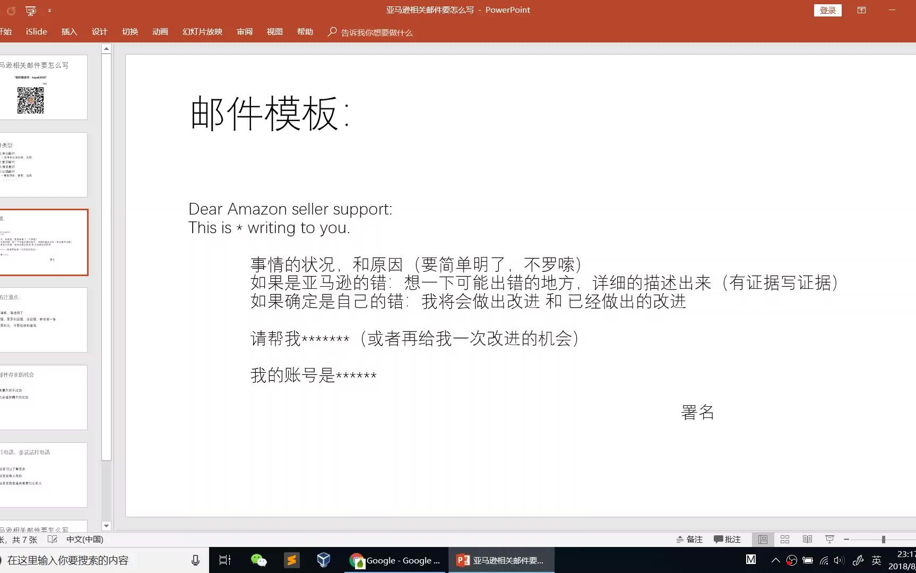Viewport: 916px width, 573px height.
Task: Click text 'Dear Amazon seller support:'
Action: 290,209
